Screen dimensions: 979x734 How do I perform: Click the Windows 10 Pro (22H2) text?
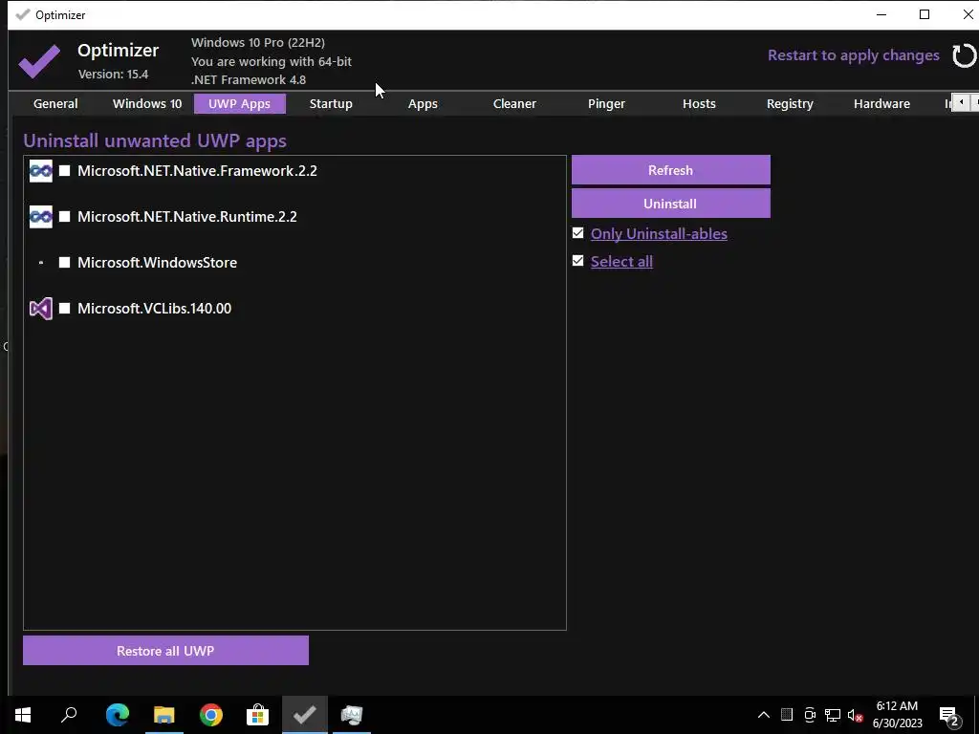tap(258, 42)
